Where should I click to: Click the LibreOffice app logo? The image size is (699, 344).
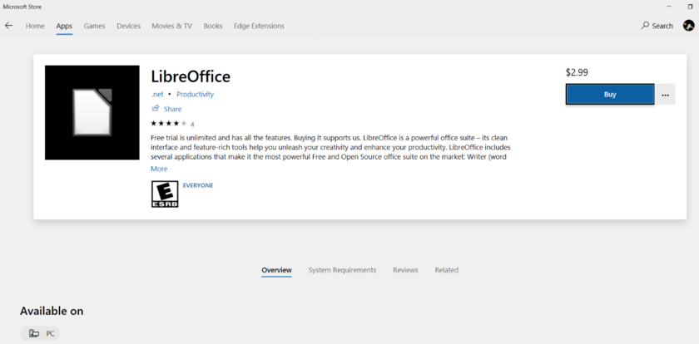[x=92, y=112]
